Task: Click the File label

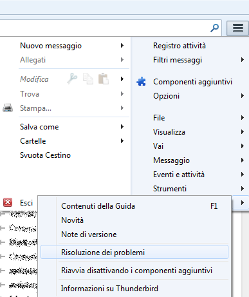Action: click(159, 118)
